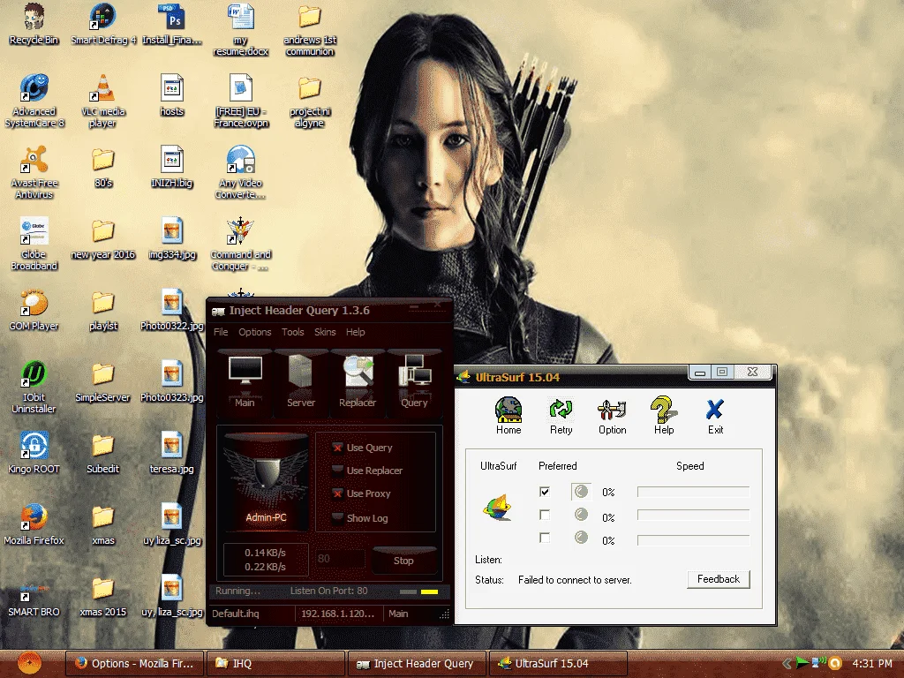The width and height of the screenshot is (904, 678).
Task: Open the Main section in Inject Header Query
Action: tap(245, 381)
